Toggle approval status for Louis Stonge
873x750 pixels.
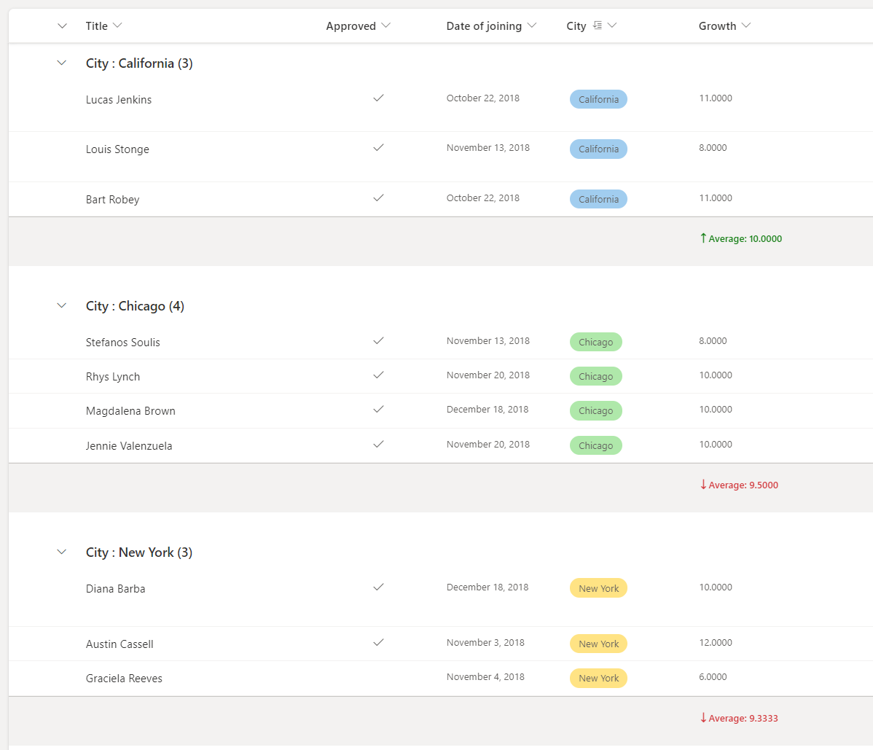click(x=378, y=147)
